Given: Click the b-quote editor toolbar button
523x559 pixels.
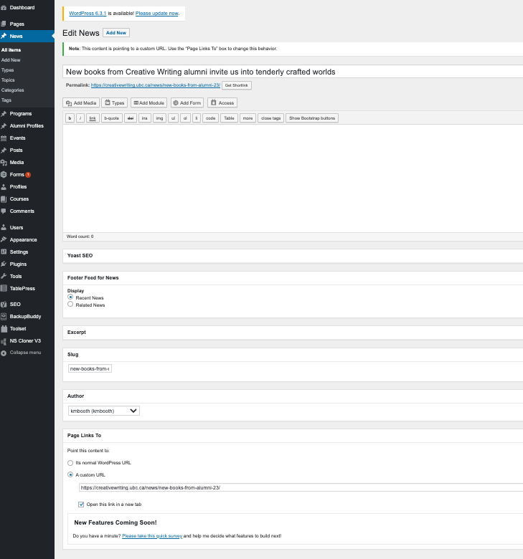Looking at the screenshot, I should [112, 118].
